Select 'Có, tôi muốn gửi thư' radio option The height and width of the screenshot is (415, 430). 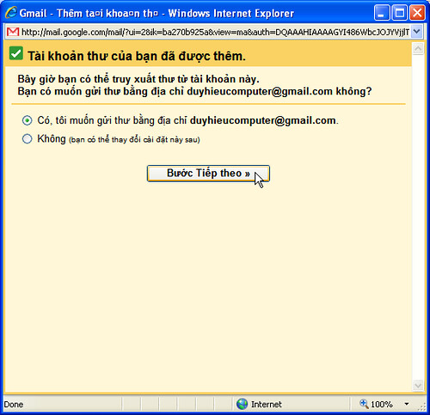28,120
